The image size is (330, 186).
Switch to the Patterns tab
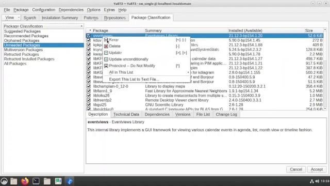91,18
